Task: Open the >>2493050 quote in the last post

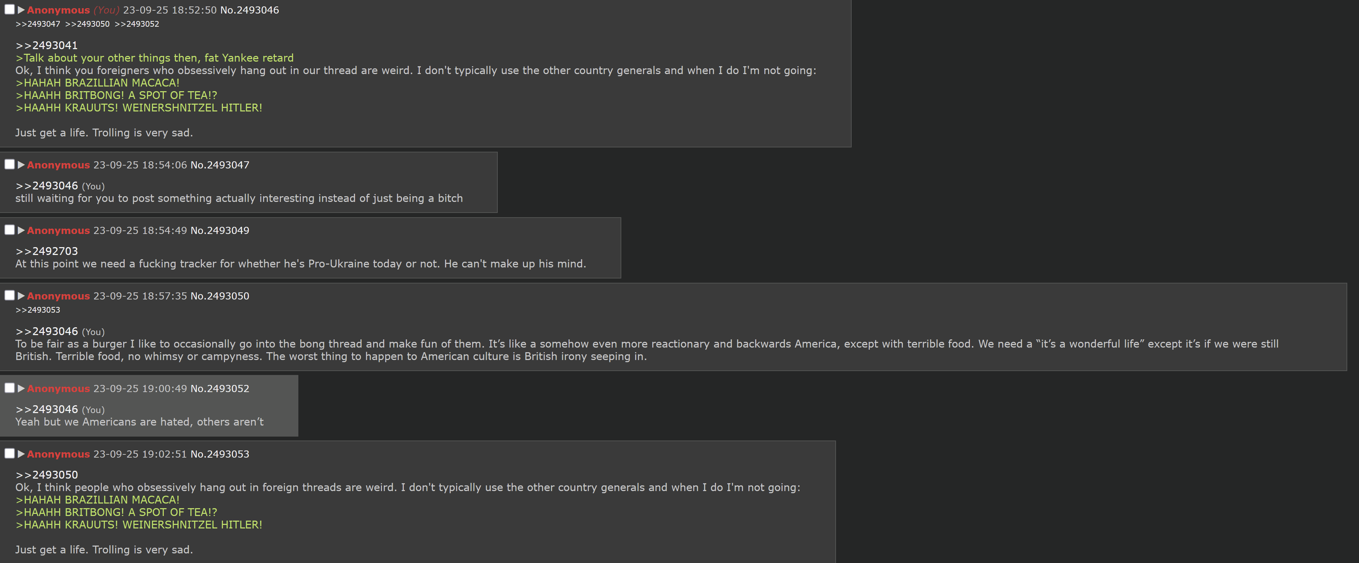Action: 46,475
